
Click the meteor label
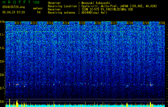(38, 8)
